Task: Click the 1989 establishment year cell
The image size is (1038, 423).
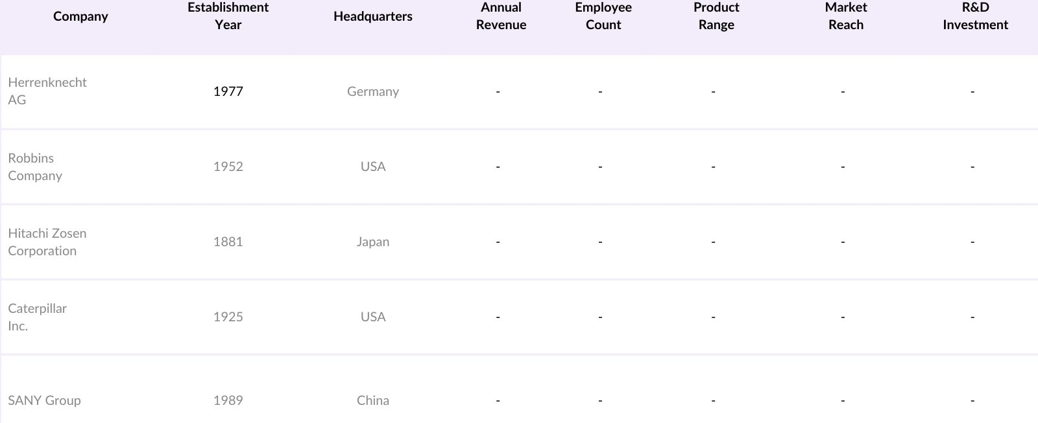Action: tap(228, 400)
